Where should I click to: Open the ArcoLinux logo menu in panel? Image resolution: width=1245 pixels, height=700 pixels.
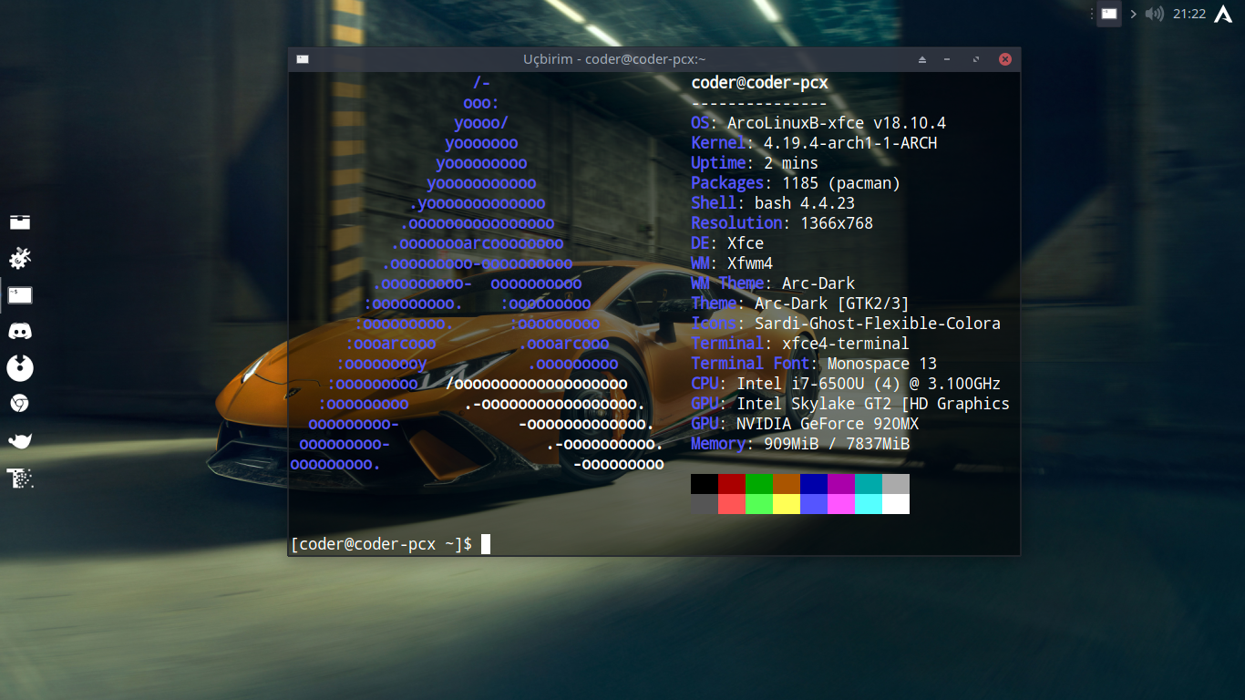coord(1224,14)
